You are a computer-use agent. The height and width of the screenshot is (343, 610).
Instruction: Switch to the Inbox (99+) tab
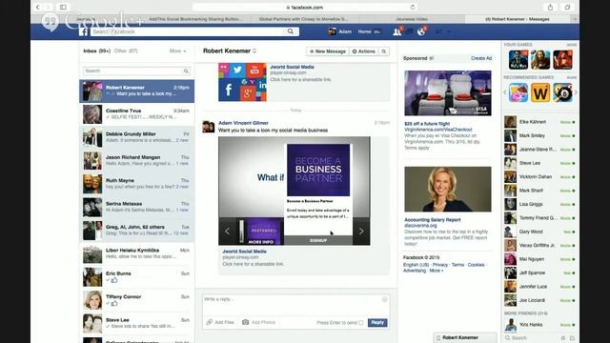tap(97, 50)
